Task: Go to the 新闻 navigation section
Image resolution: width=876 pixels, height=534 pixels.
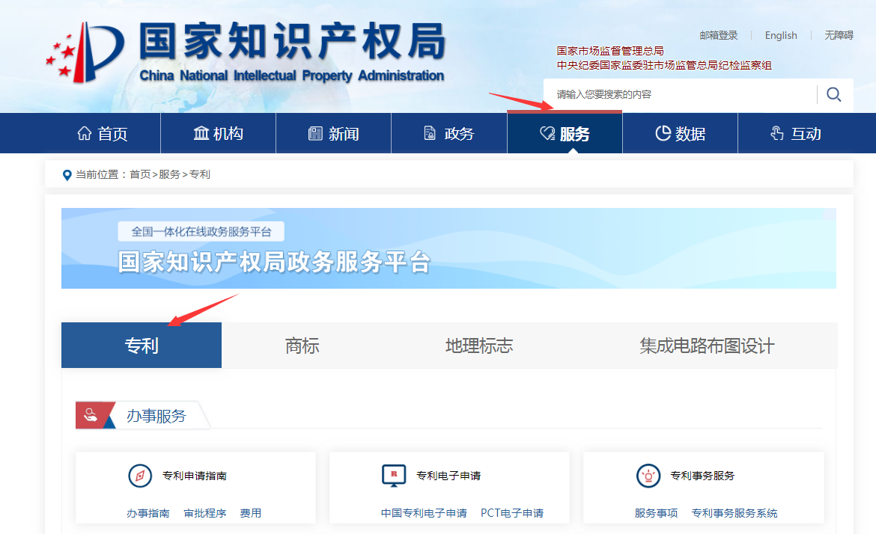Action: (x=333, y=133)
